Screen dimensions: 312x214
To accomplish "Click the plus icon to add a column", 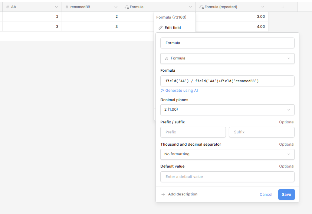I will [283, 7].
